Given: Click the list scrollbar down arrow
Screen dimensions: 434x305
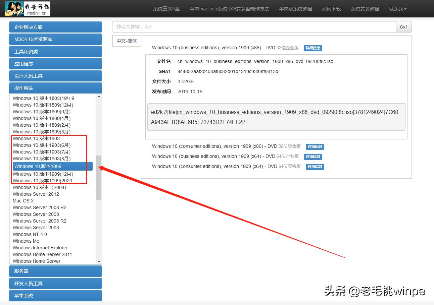Looking at the screenshot, I should tap(99, 261).
